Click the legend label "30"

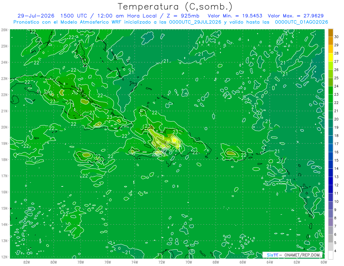pyautogui.click(x=336, y=37)
